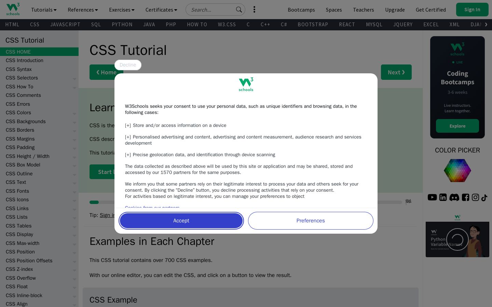Open the W3Schools Facebook icon
This screenshot has width=492, height=307.
pyautogui.click(x=465, y=197)
